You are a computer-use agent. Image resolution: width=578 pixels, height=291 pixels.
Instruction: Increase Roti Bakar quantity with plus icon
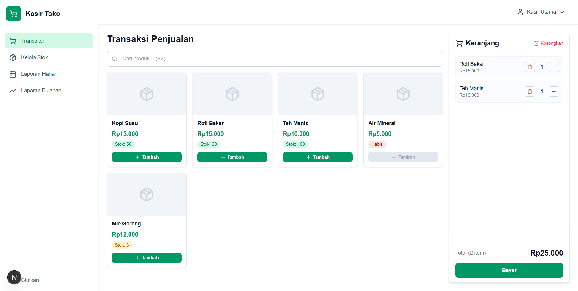click(554, 67)
